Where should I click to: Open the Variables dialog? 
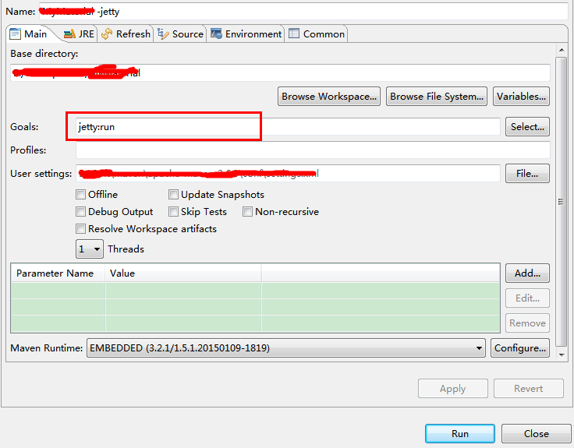pyautogui.click(x=521, y=96)
